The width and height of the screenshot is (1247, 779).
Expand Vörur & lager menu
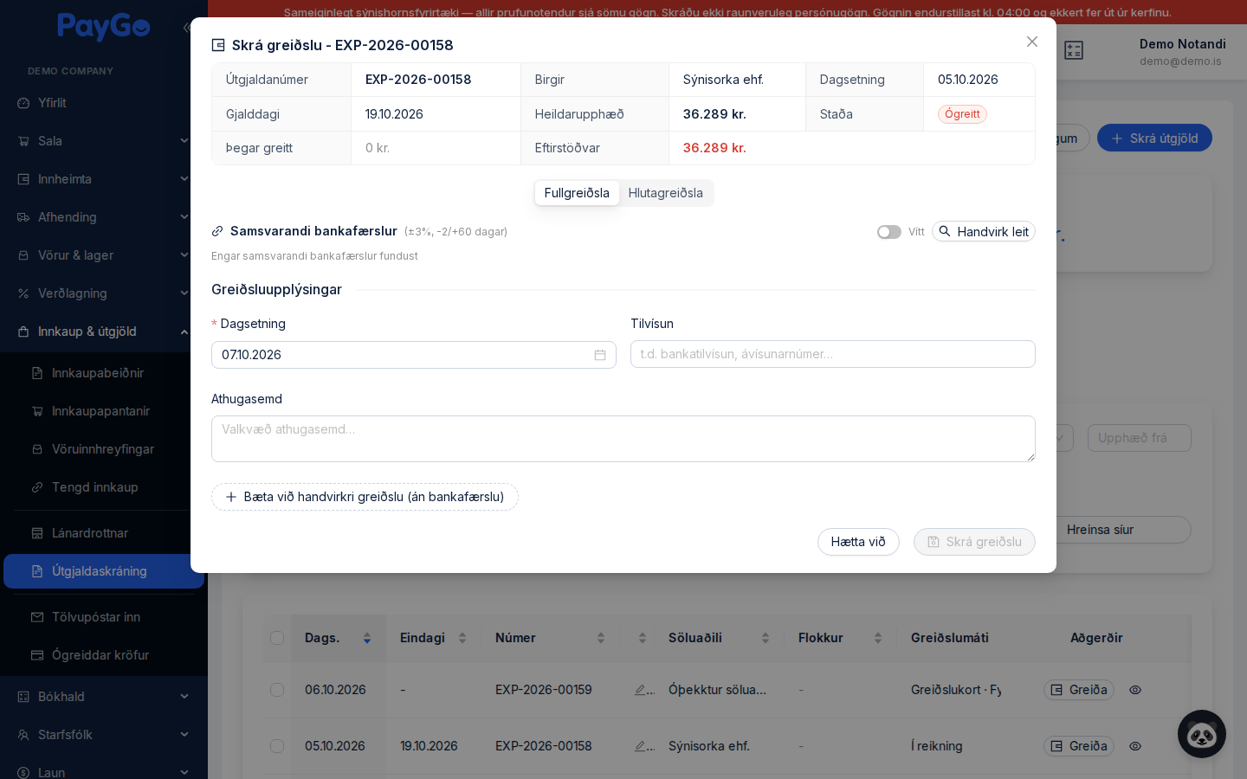coord(104,255)
